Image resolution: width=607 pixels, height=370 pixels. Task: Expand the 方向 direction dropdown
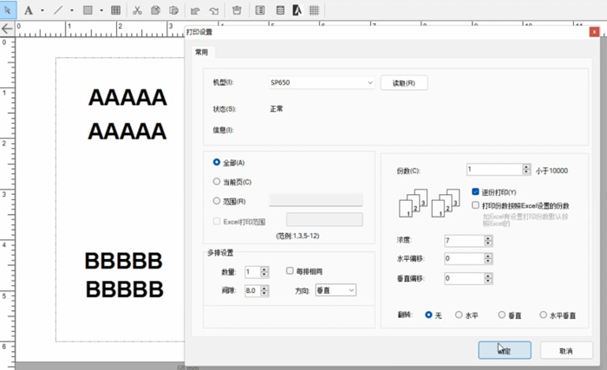(x=335, y=290)
